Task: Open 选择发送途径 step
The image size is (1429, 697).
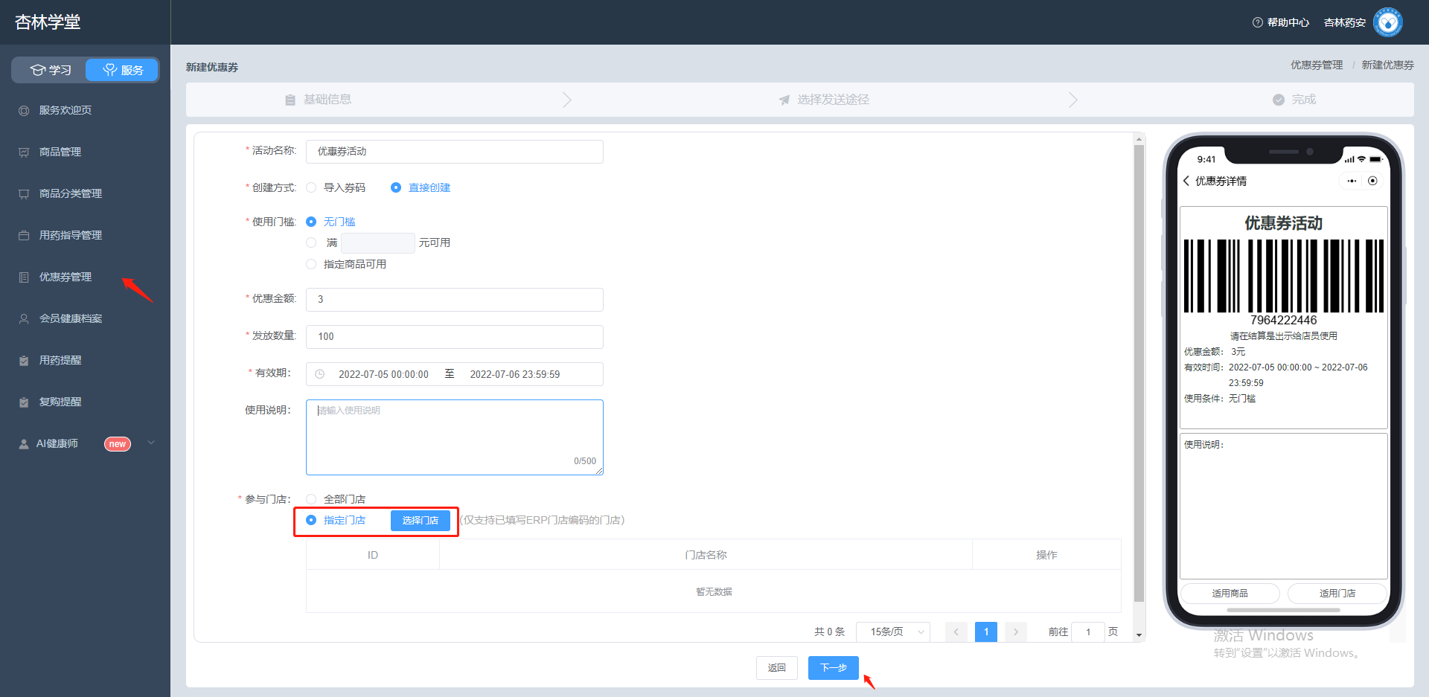Action: coord(824,100)
